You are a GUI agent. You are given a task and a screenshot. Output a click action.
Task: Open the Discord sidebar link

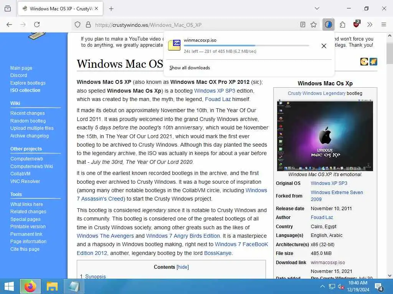click(18, 75)
